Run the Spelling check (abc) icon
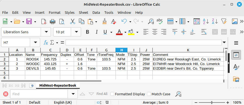This screenshot has width=244, height=105. point(160,21)
